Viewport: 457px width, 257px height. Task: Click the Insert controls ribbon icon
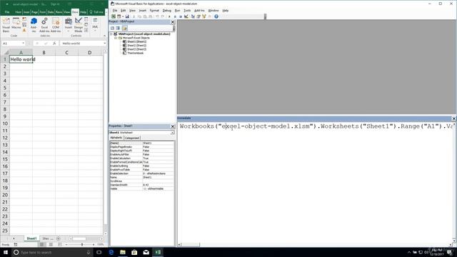69,24
